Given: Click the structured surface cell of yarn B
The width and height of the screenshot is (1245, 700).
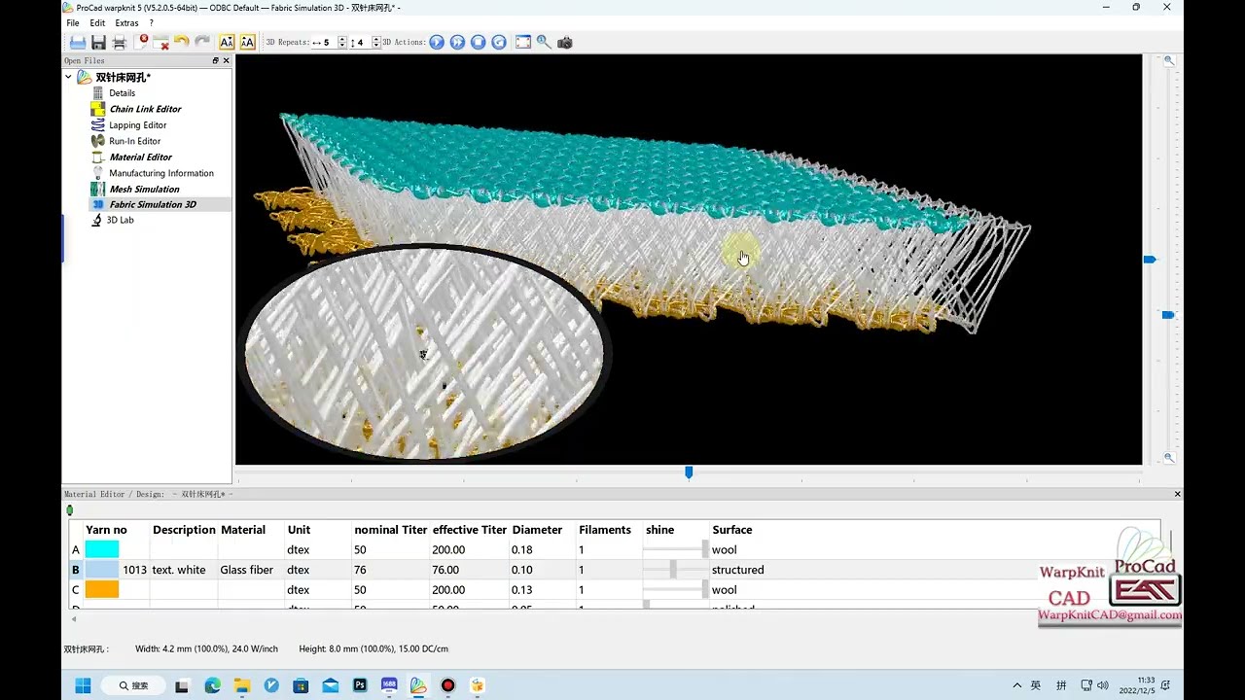Looking at the screenshot, I should coord(738,570).
